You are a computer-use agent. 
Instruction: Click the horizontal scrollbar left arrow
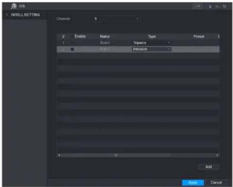tap(59, 155)
